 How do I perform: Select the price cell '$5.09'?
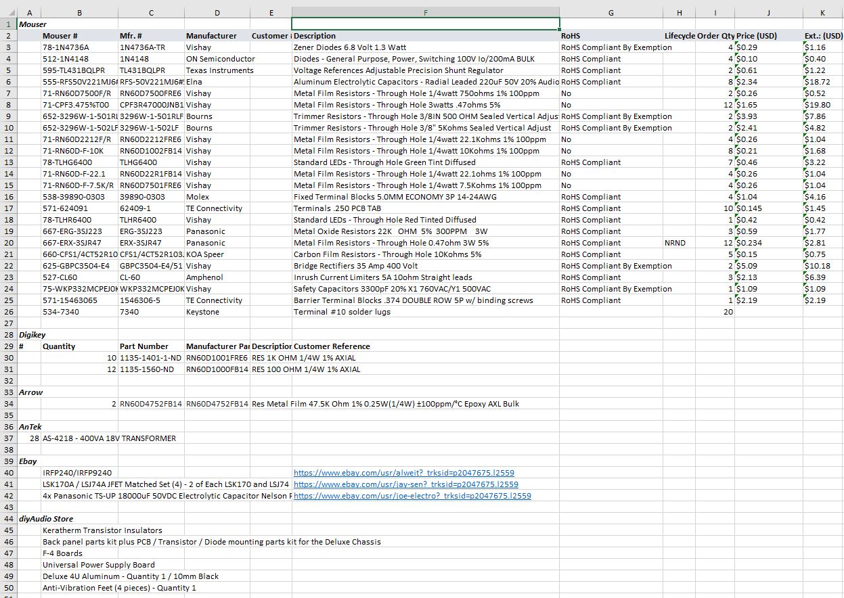tap(769, 266)
